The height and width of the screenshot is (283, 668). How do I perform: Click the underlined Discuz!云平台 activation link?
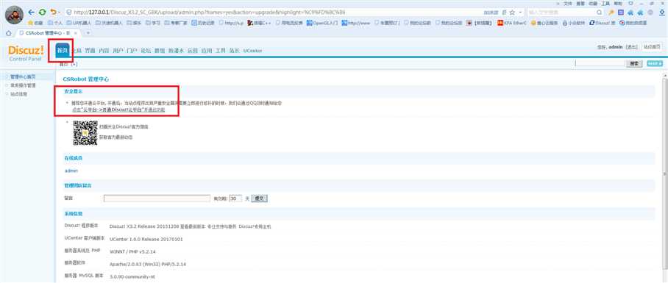coord(119,110)
